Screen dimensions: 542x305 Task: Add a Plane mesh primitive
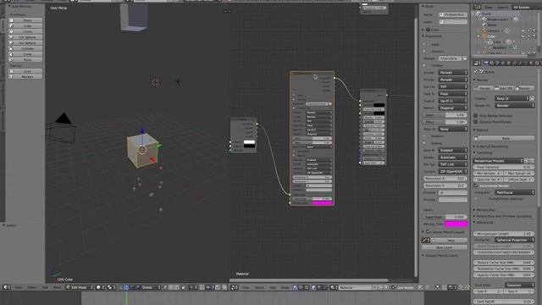click(25, 20)
